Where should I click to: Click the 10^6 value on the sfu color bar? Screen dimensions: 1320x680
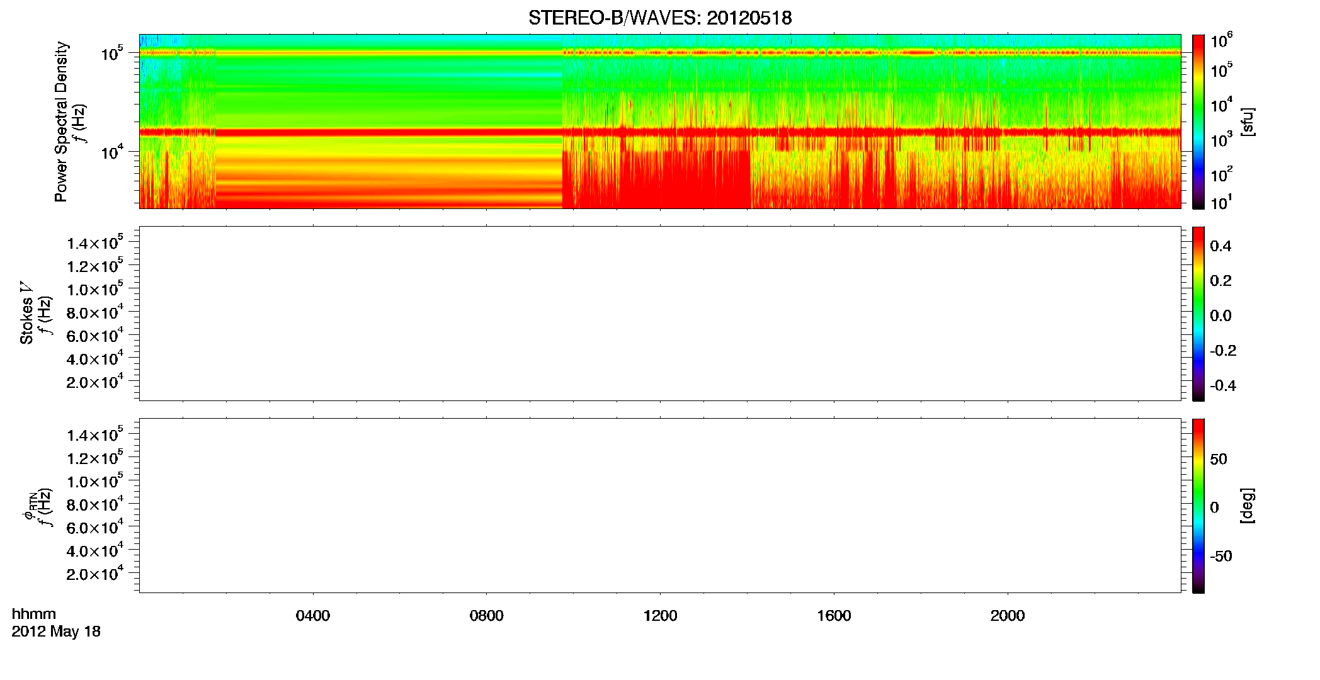1221,40
